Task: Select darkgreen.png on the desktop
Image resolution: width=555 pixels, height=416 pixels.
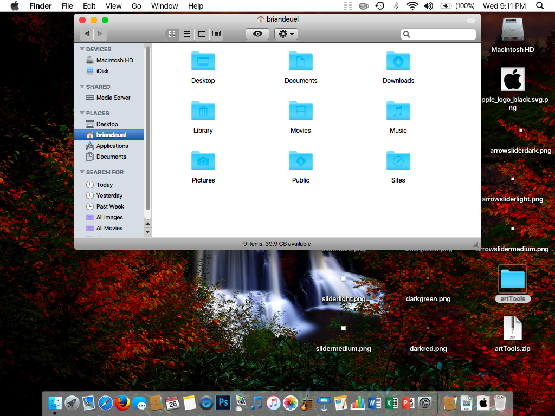Action: pos(428,299)
